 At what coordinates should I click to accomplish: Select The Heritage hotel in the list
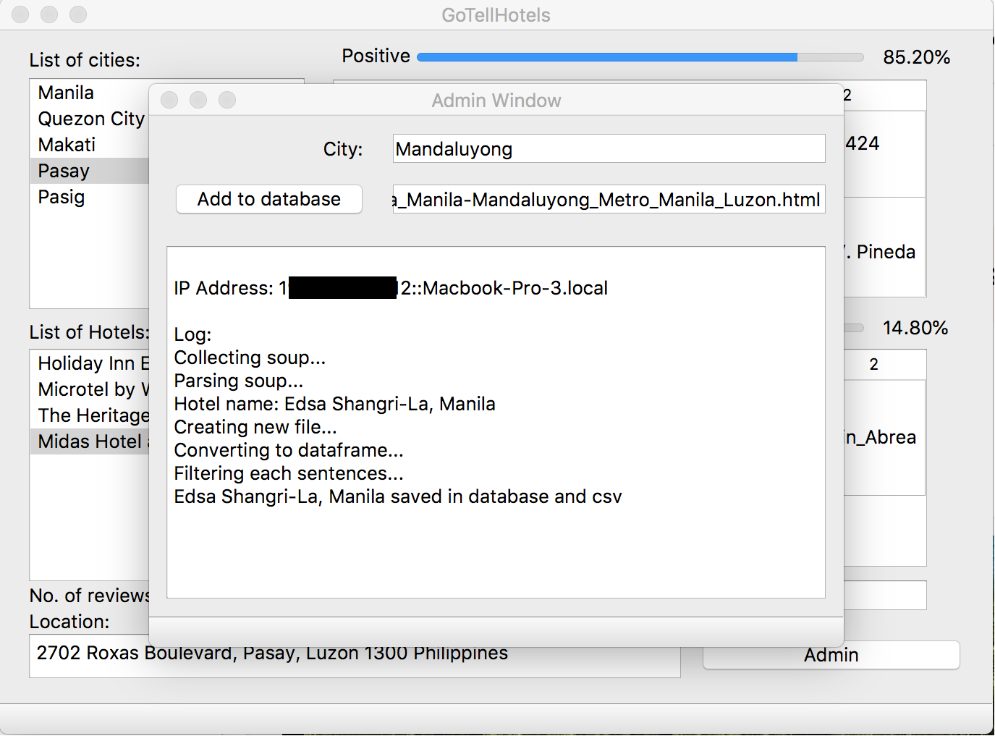pyautogui.click(x=90, y=415)
